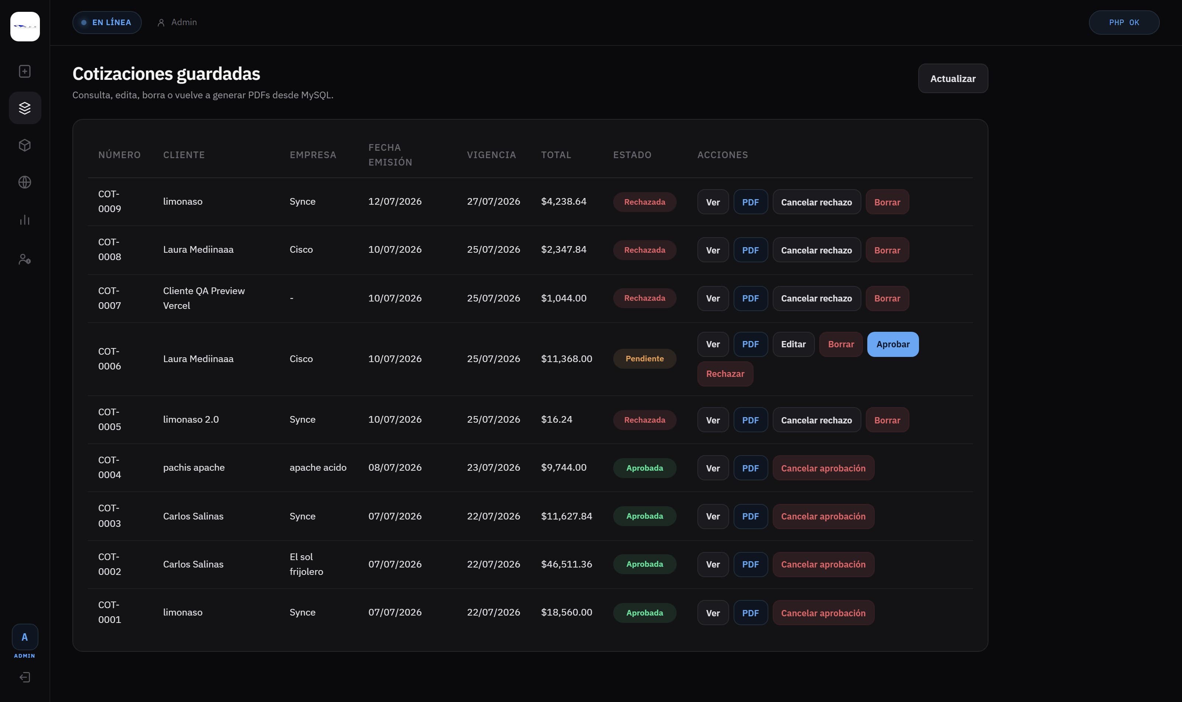Viewport: 1182px width, 702px height.
Task: Click Borrar for COT-0007
Action: coord(887,298)
